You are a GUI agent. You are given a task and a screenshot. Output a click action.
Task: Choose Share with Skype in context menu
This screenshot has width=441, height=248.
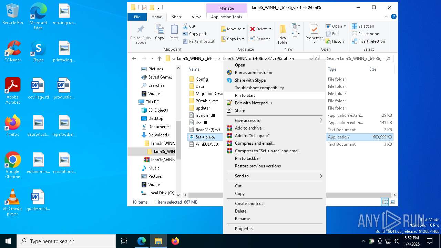point(275,80)
